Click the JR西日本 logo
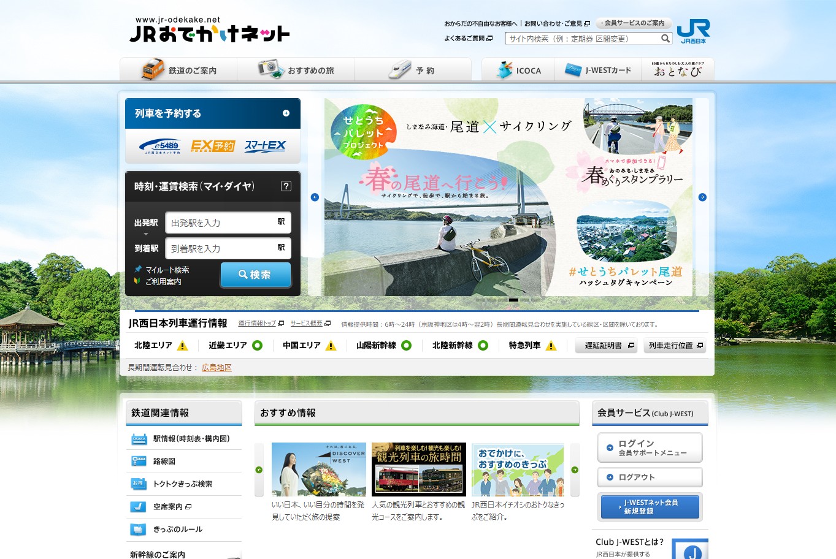This screenshot has width=836, height=559. [693, 31]
